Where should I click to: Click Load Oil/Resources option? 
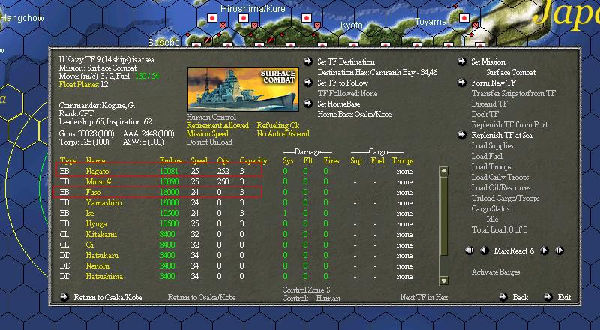tap(501, 188)
